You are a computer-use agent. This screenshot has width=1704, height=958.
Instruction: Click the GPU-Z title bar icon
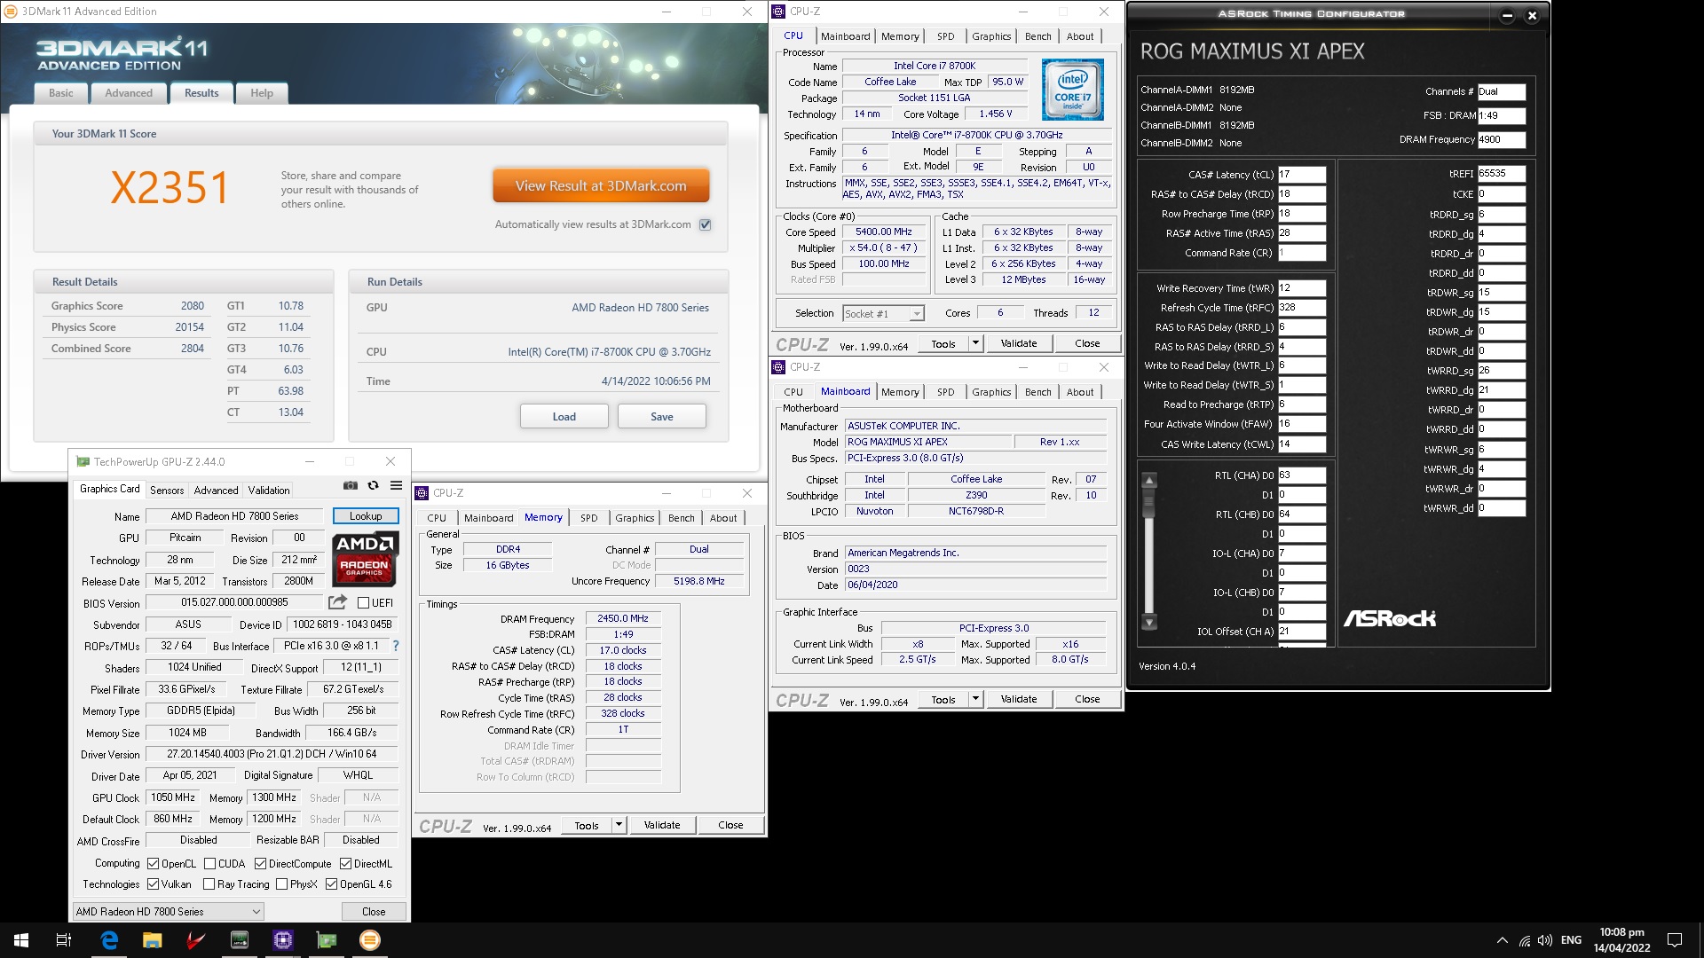coord(83,461)
